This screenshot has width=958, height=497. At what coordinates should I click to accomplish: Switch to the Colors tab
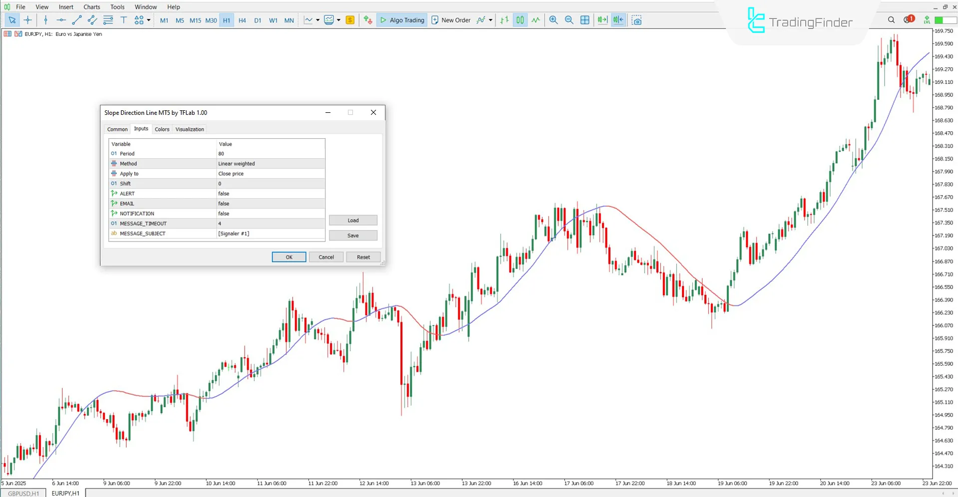pos(162,129)
